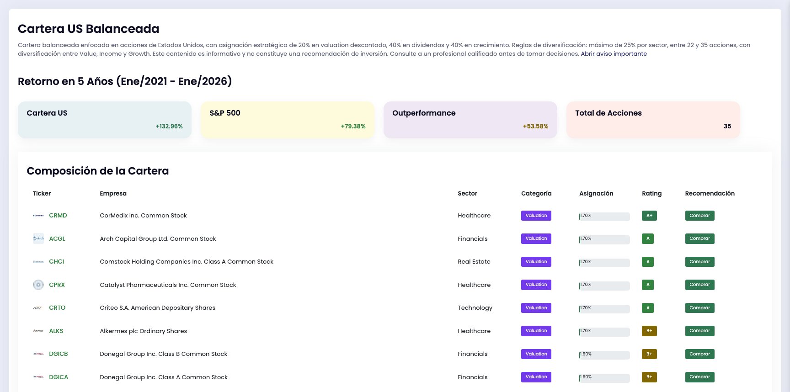
Task: Click the 'Real Estate' sector cell
Action: [x=474, y=262]
